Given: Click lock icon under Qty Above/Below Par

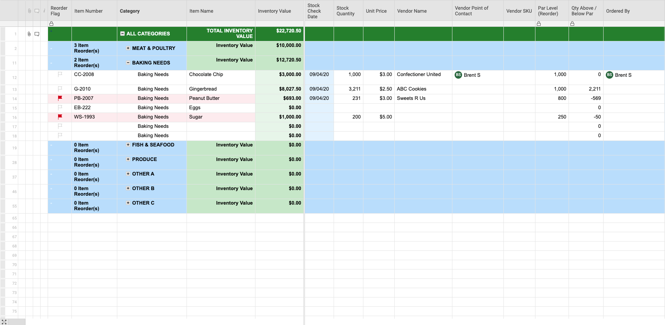Looking at the screenshot, I should (572, 23).
